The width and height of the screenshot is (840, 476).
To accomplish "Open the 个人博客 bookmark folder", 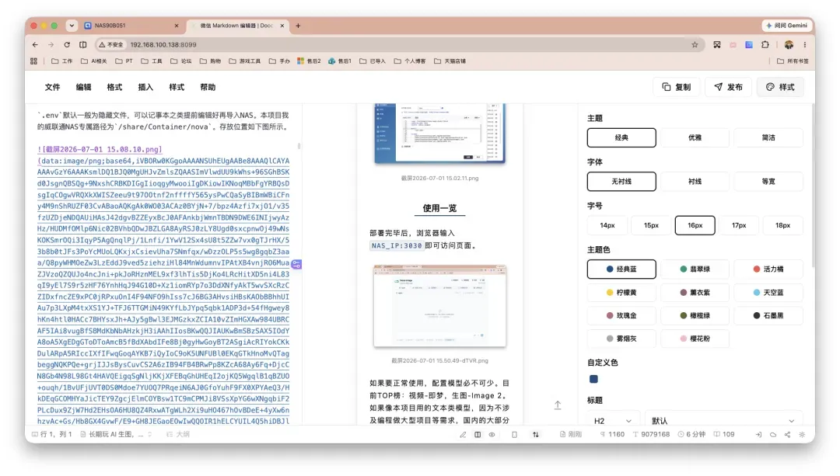I will [410, 61].
